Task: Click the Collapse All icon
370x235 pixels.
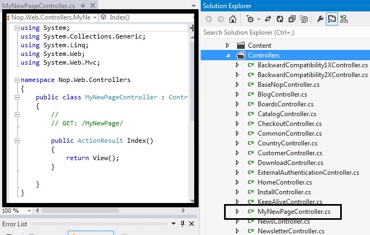Action: click(x=292, y=19)
